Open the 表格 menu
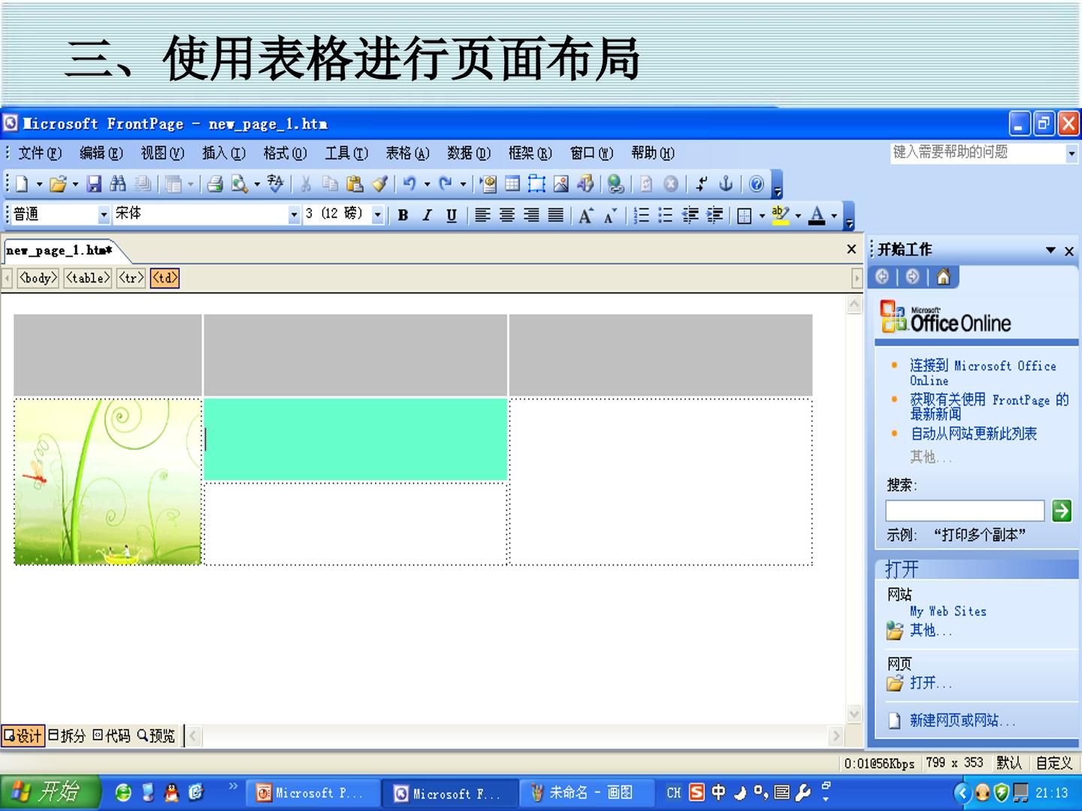1082x811 pixels. [407, 153]
